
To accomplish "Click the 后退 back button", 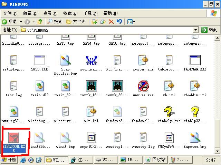I will coord(9,22).
